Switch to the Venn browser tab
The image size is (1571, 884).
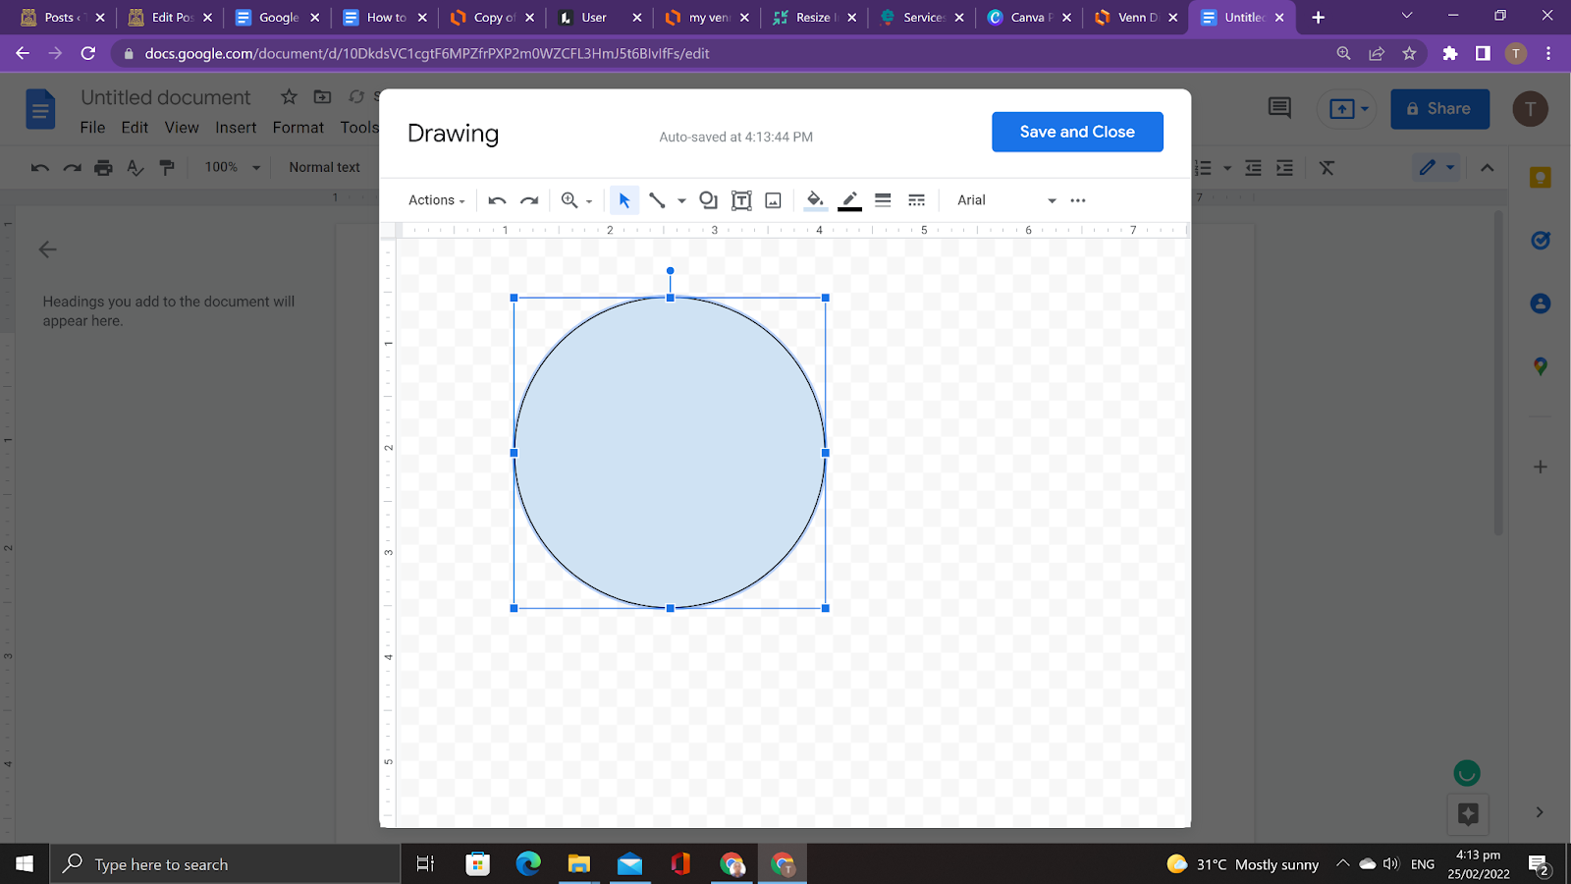[x=1136, y=18]
